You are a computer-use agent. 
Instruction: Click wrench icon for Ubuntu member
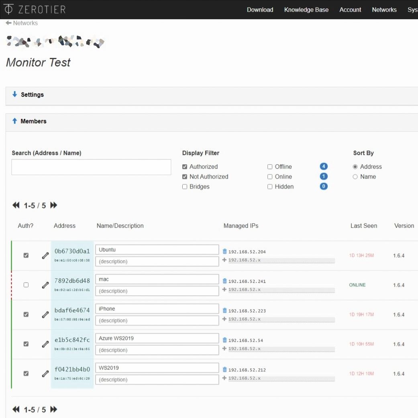45,255
